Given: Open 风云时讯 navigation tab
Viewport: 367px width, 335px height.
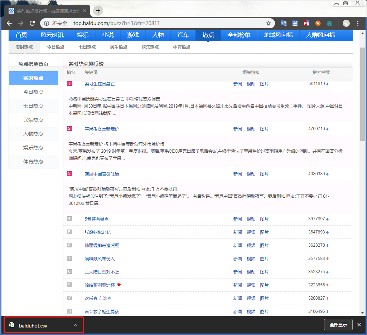Looking at the screenshot, I should point(52,35).
